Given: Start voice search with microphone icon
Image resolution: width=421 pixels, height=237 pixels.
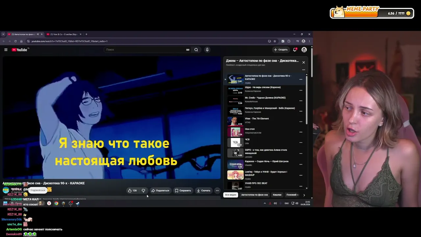Looking at the screenshot, I should click(x=207, y=50).
